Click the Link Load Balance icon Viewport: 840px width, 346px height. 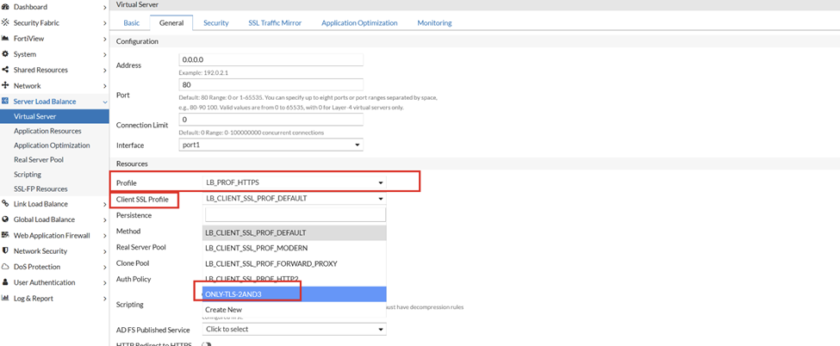point(5,203)
